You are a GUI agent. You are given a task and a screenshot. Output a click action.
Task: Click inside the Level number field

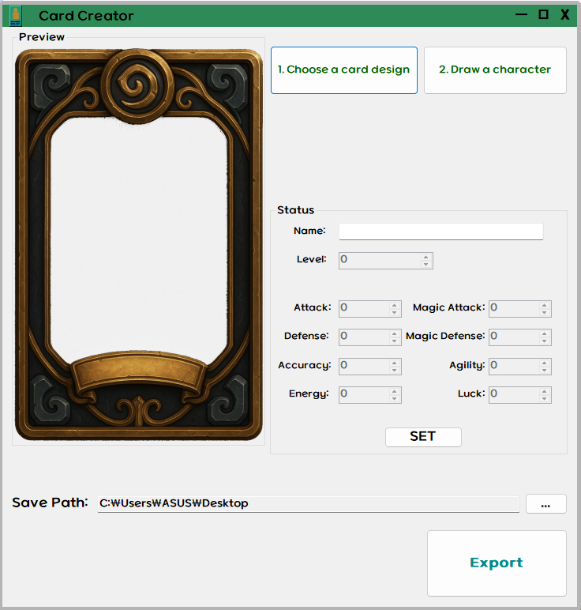coord(380,260)
